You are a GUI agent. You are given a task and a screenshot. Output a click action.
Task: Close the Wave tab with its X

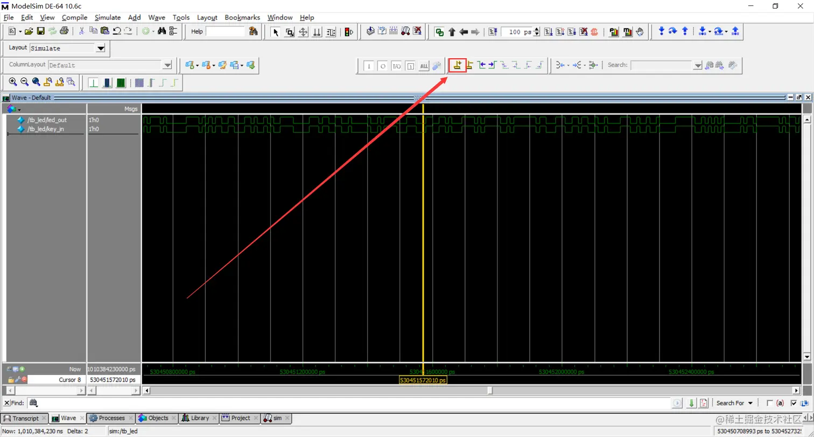(82, 418)
